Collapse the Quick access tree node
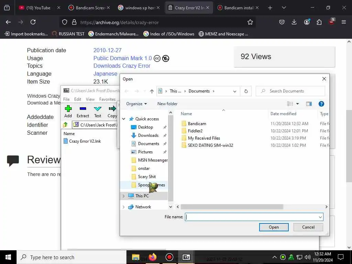 pos(124,119)
